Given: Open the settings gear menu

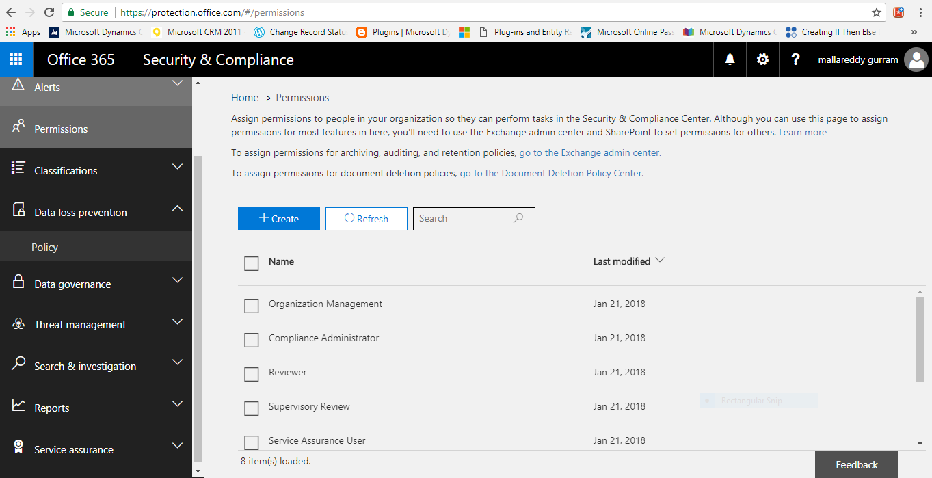Looking at the screenshot, I should pos(762,59).
